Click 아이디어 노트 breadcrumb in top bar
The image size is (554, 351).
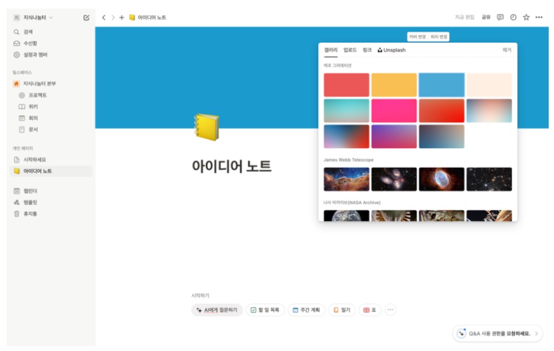[147, 17]
